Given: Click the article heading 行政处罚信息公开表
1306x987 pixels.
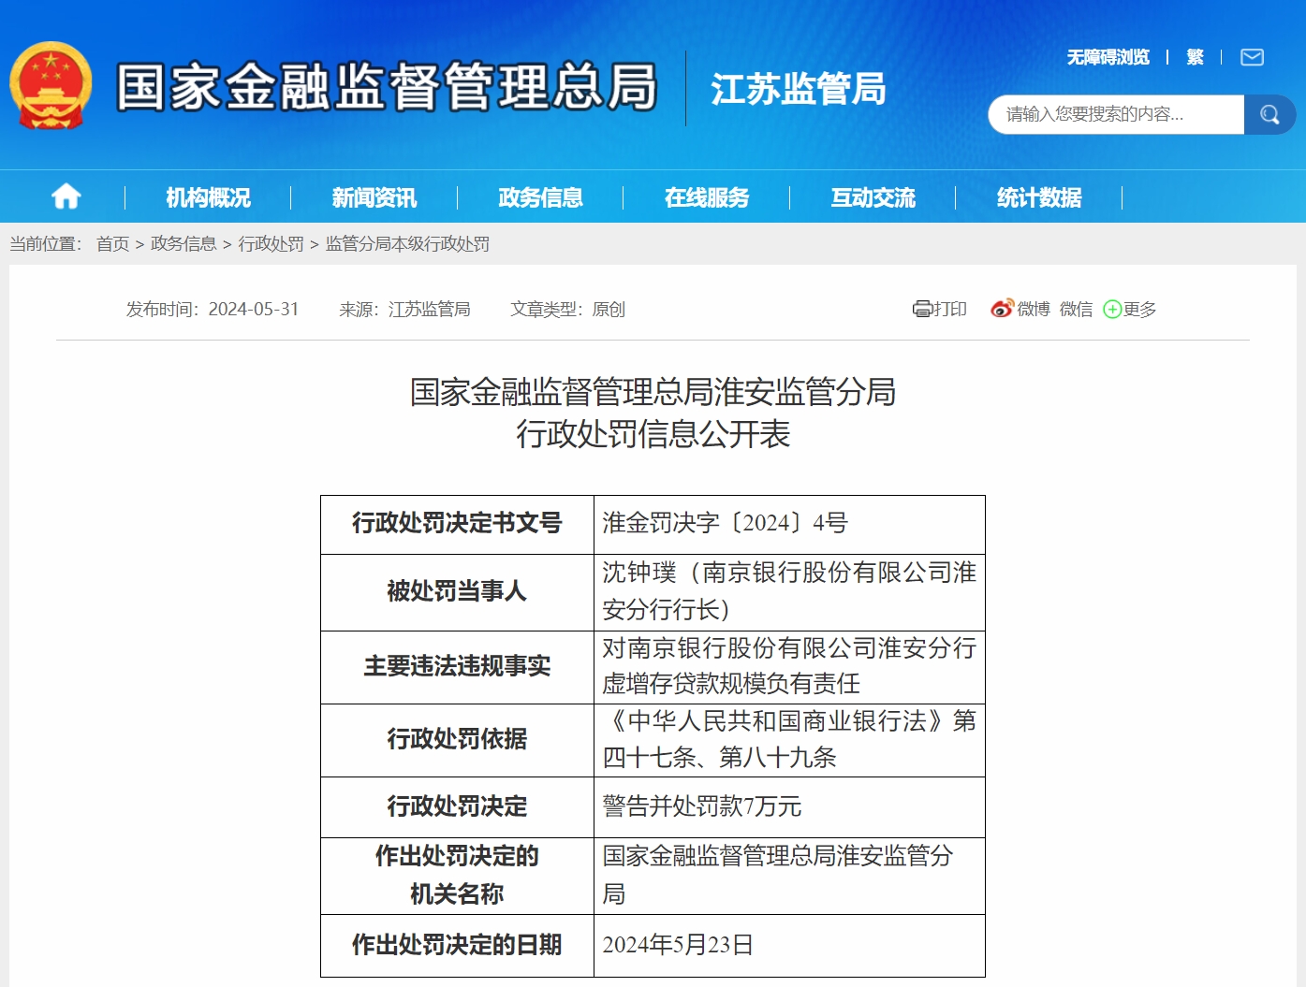Looking at the screenshot, I should point(653,434).
